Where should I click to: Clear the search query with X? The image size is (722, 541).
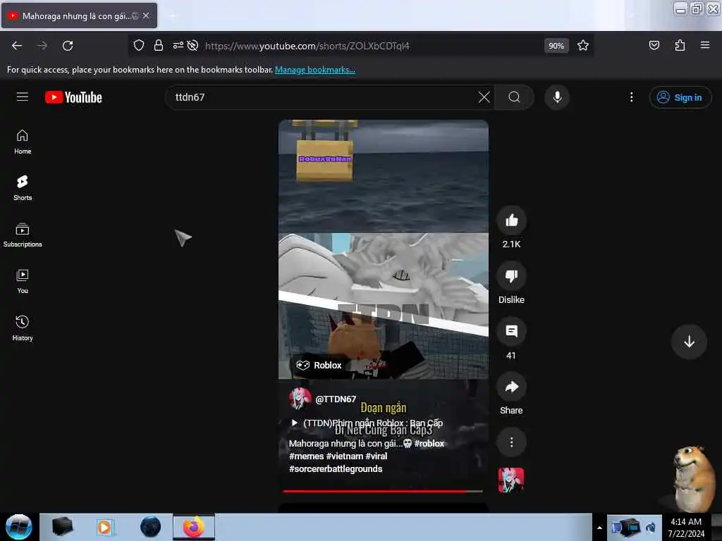(484, 97)
